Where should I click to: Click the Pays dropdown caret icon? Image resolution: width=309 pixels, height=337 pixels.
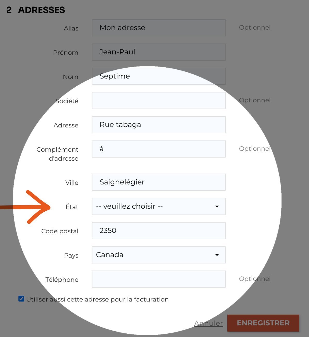(x=217, y=255)
